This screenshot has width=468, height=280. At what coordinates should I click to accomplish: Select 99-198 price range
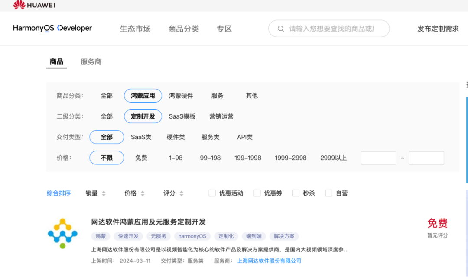pyautogui.click(x=211, y=158)
